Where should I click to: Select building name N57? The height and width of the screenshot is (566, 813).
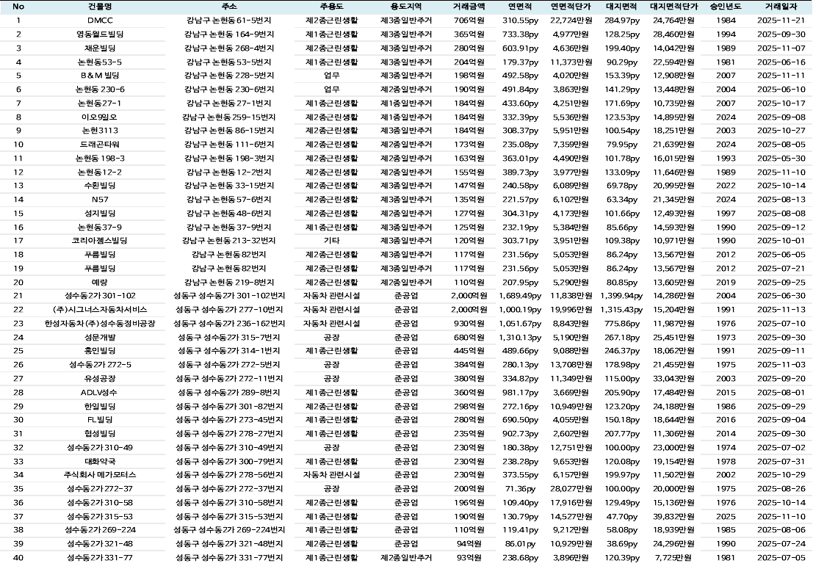[100, 200]
